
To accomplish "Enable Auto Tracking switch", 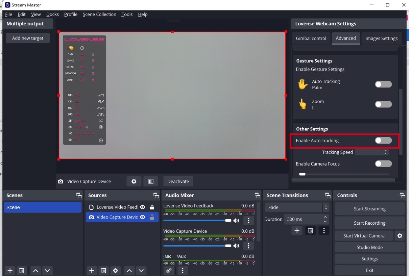I will (x=383, y=141).
